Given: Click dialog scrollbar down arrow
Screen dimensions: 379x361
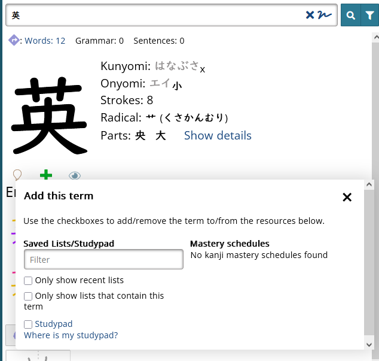Looking at the screenshot, I should click(x=369, y=344).
